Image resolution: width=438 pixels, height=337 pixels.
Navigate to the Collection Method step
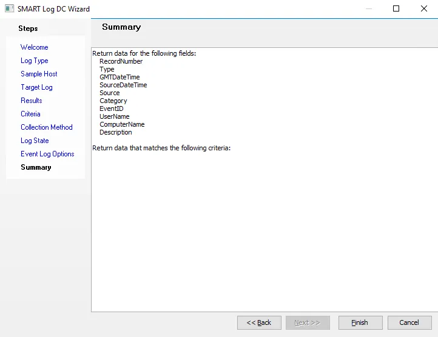point(47,127)
